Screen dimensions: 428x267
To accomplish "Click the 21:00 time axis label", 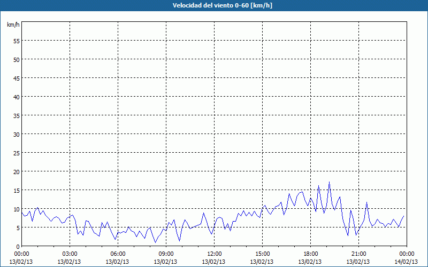I will coord(358,254).
